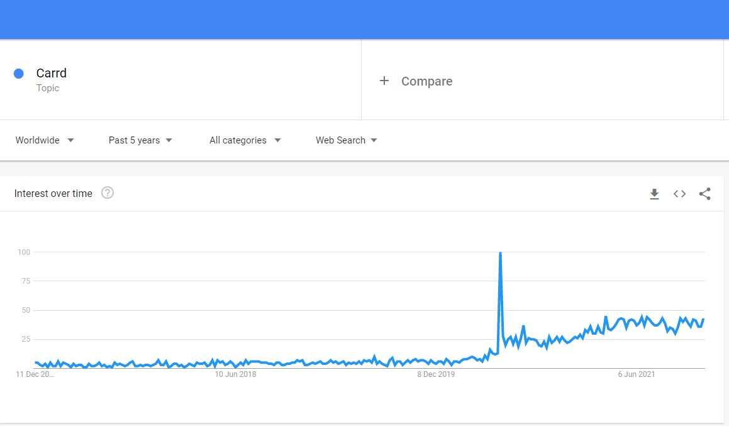Click the Web Search chevron icon
Screen dimensions: 729x426
click(374, 140)
